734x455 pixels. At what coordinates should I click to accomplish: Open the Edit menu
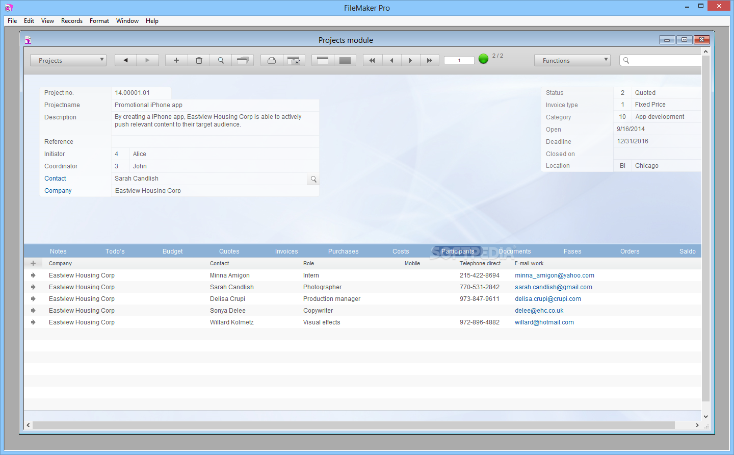coord(29,21)
